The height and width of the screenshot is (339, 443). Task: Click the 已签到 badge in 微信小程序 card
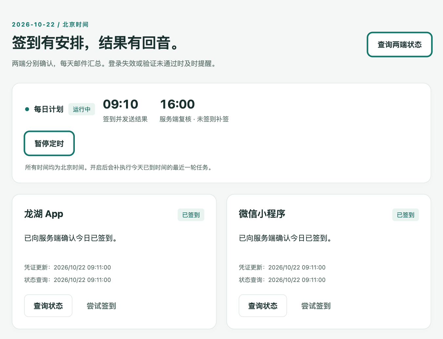click(x=406, y=215)
